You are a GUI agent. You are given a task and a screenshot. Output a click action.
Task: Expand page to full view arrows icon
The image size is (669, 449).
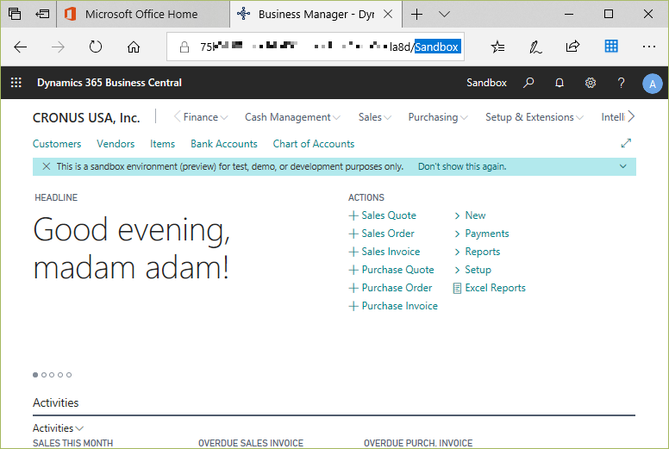click(x=626, y=143)
